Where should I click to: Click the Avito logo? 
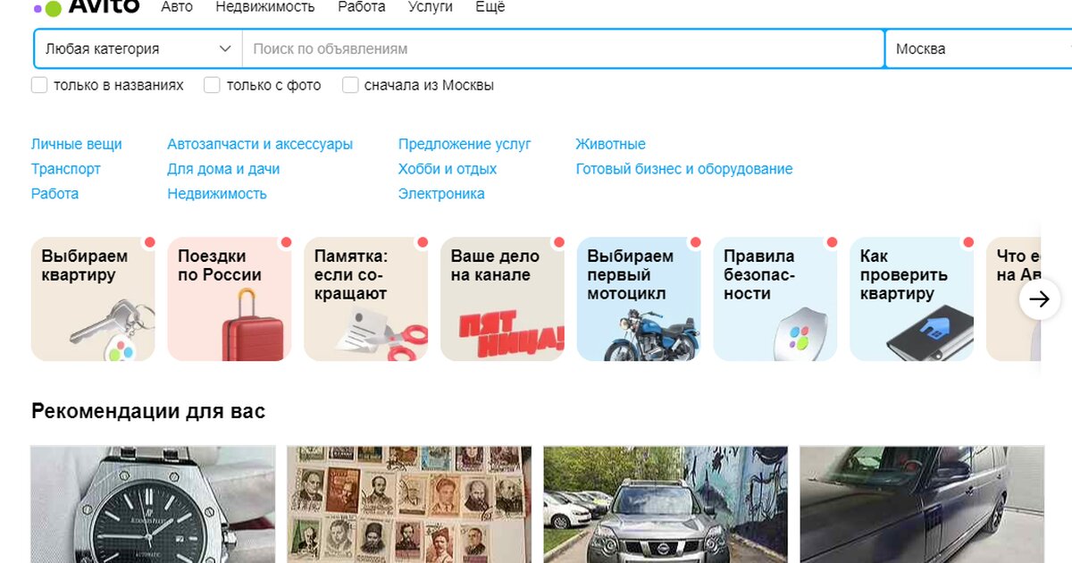87,7
